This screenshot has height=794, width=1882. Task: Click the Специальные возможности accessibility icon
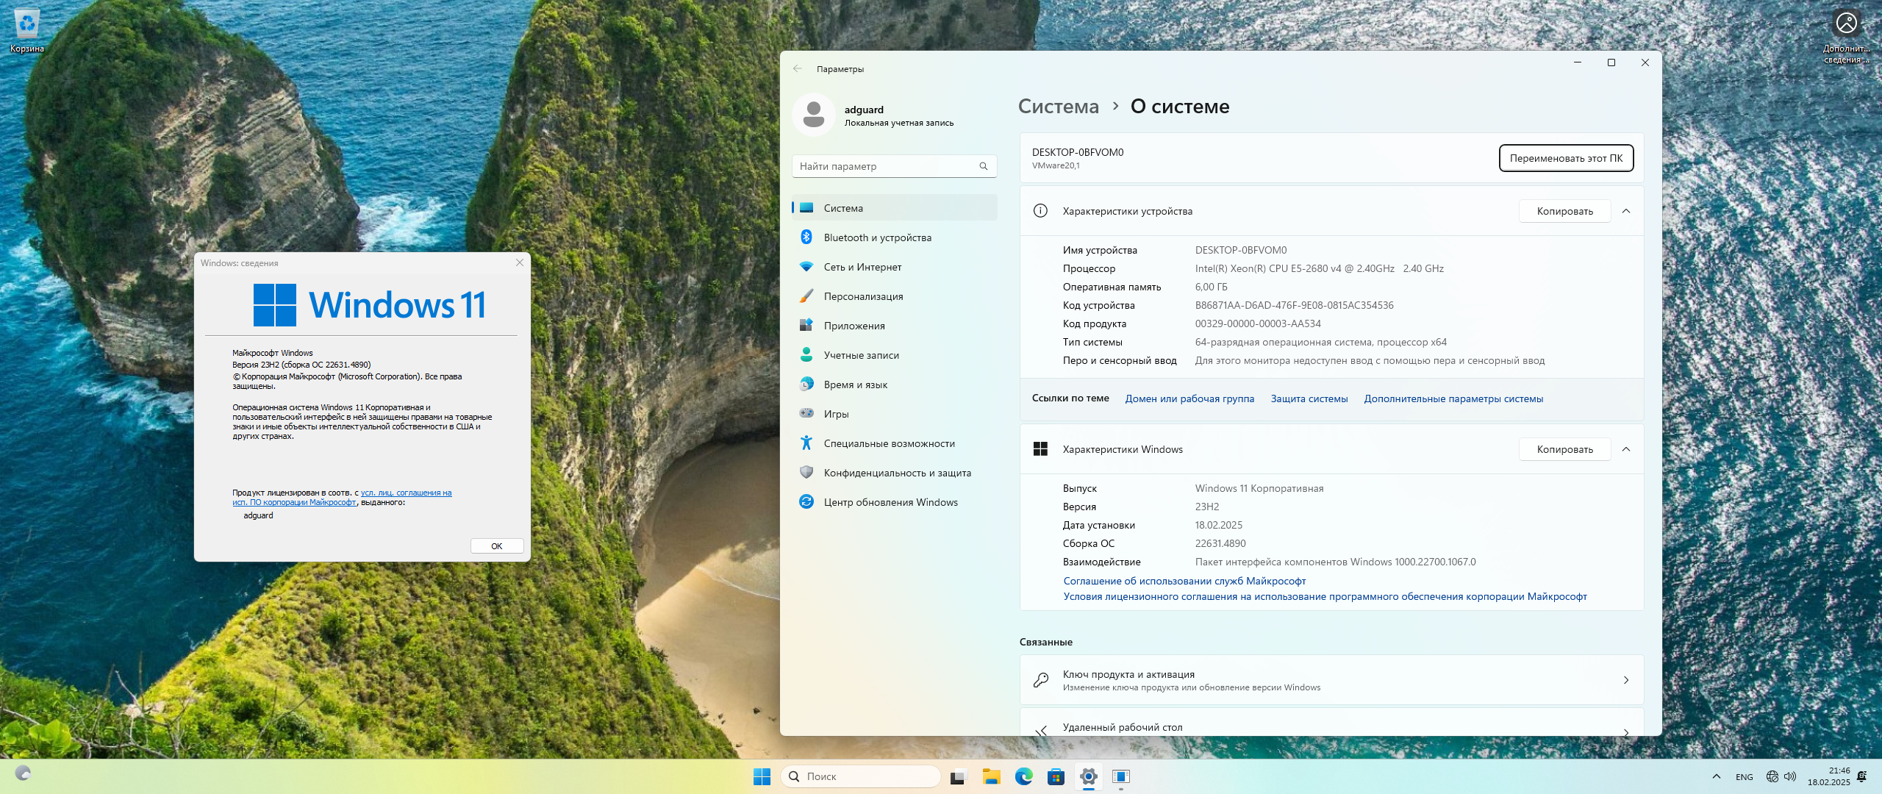coord(806,443)
